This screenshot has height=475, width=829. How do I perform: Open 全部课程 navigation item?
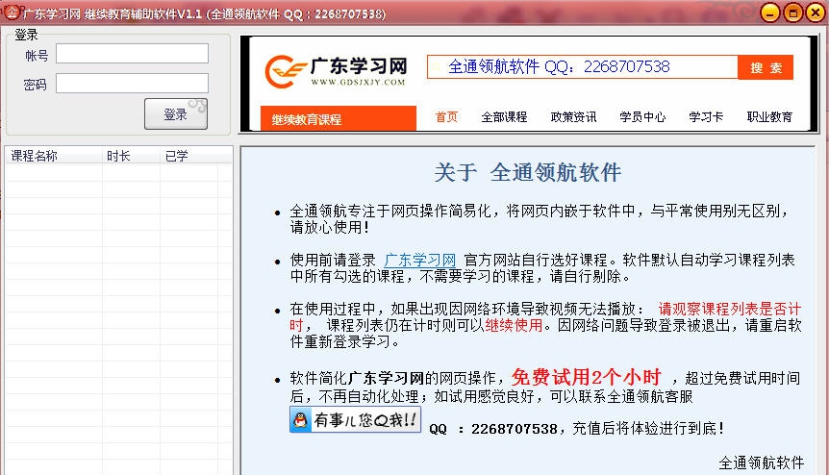504,116
